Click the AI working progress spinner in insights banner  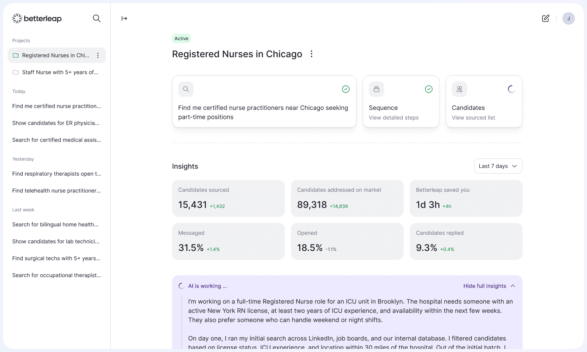(x=181, y=286)
